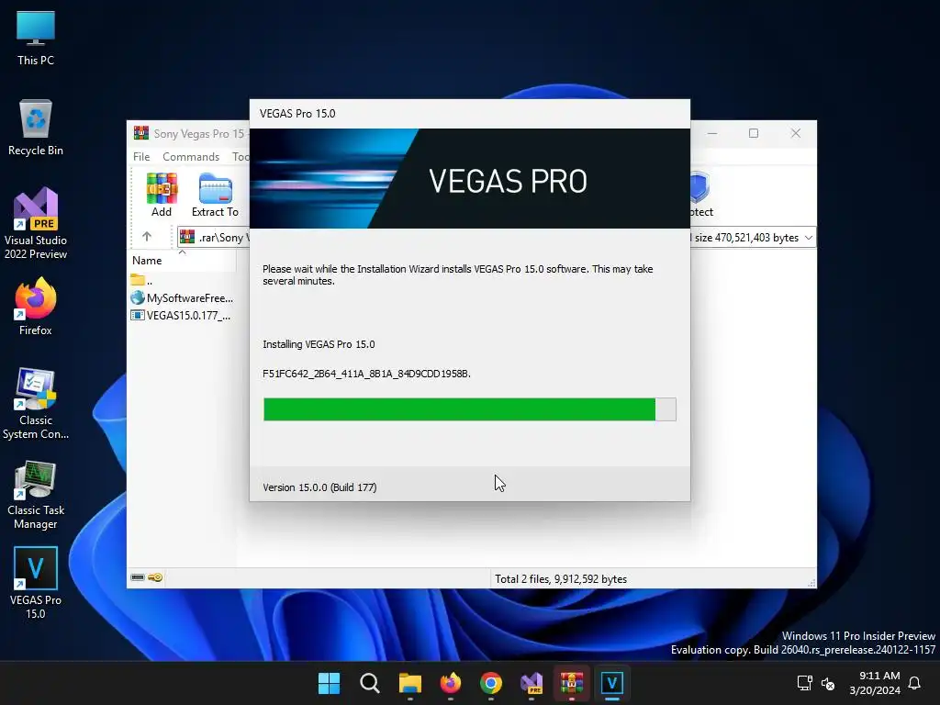Click Extract To in WinRAR toolbar
Viewport: 940px width, 705px height.
pos(215,195)
